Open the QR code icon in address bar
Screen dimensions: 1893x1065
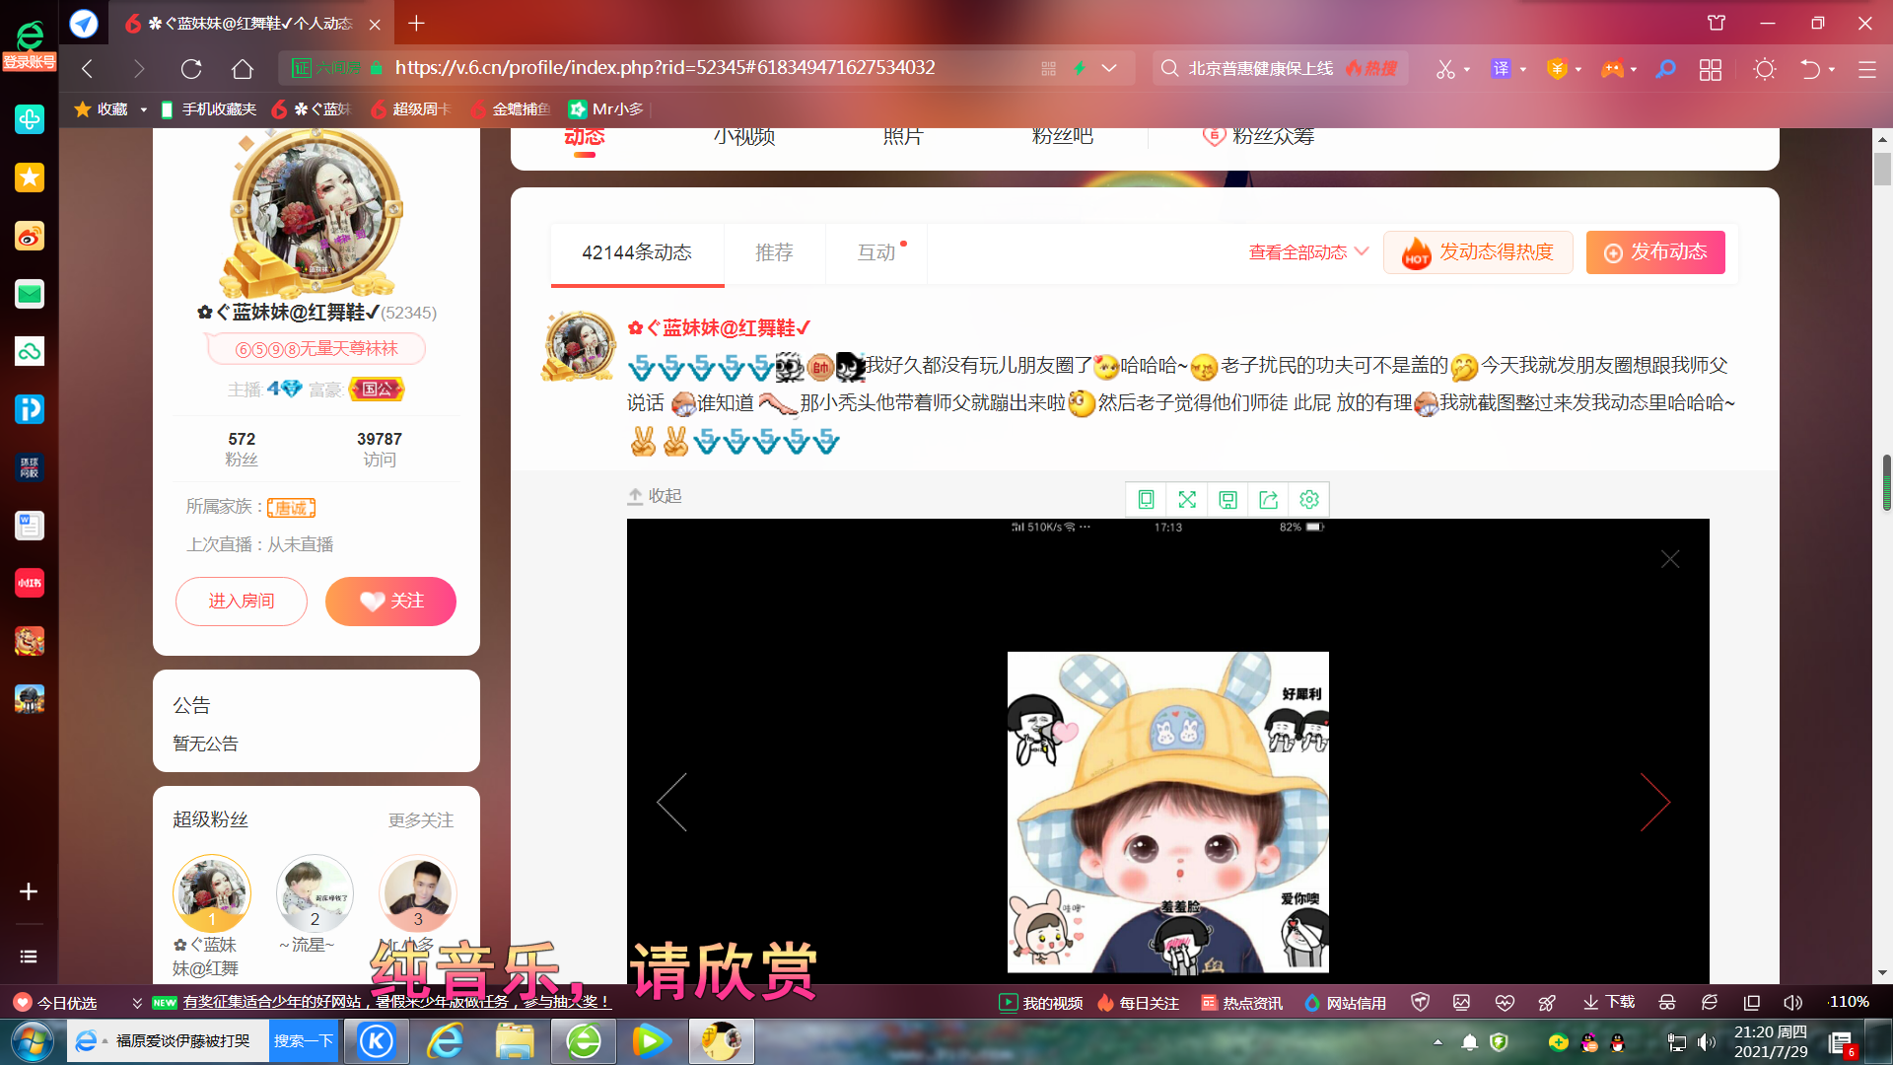coord(1048,68)
